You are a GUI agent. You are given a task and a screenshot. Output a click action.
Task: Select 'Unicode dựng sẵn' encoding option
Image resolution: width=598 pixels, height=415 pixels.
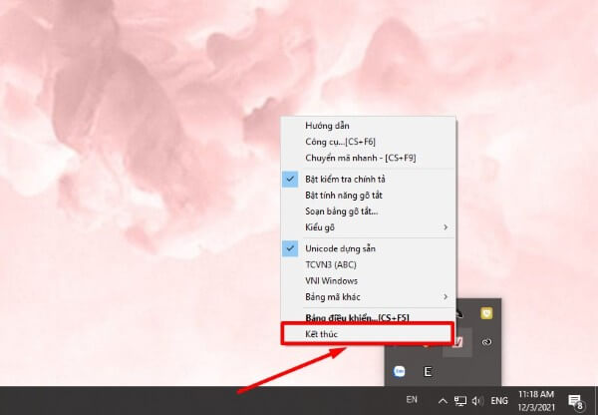click(341, 246)
